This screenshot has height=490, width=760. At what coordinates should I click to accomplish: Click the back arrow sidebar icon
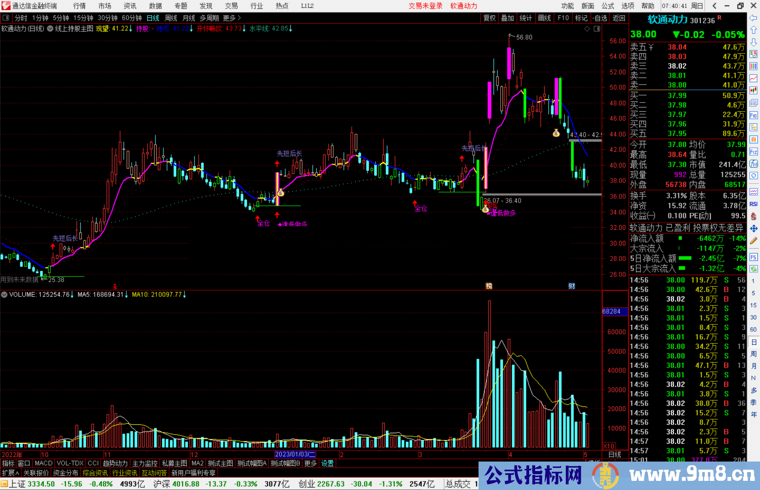(753, 18)
